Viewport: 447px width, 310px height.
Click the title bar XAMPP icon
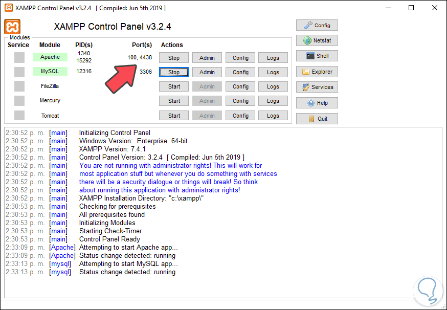9,8
